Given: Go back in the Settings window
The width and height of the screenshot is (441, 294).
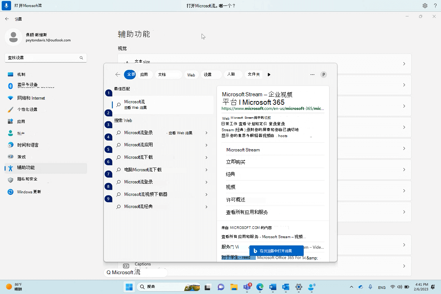Looking at the screenshot, I should coord(7,19).
